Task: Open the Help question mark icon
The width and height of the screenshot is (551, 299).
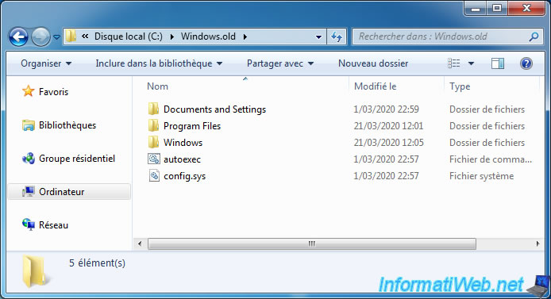Action: (526, 63)
